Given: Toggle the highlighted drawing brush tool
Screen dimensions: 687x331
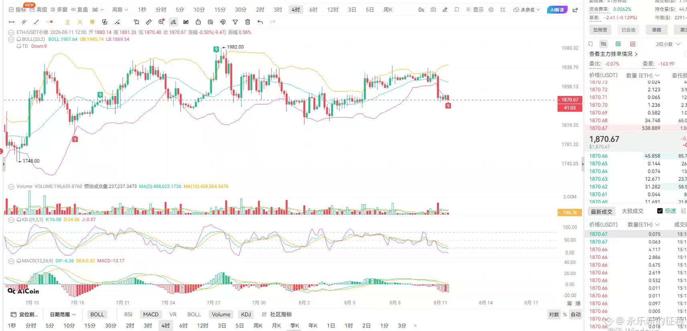Looking at the screenshot, I should click(173, 22).
